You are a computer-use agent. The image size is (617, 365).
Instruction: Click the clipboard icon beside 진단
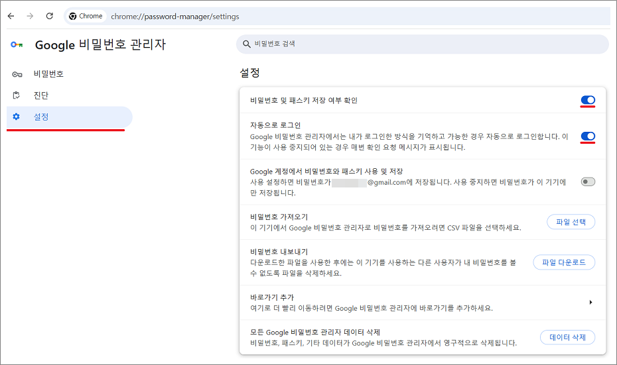pyautogui.click(x=16, y=95)
